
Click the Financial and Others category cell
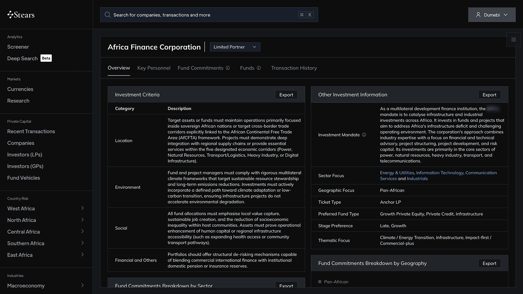click(136, 260)
